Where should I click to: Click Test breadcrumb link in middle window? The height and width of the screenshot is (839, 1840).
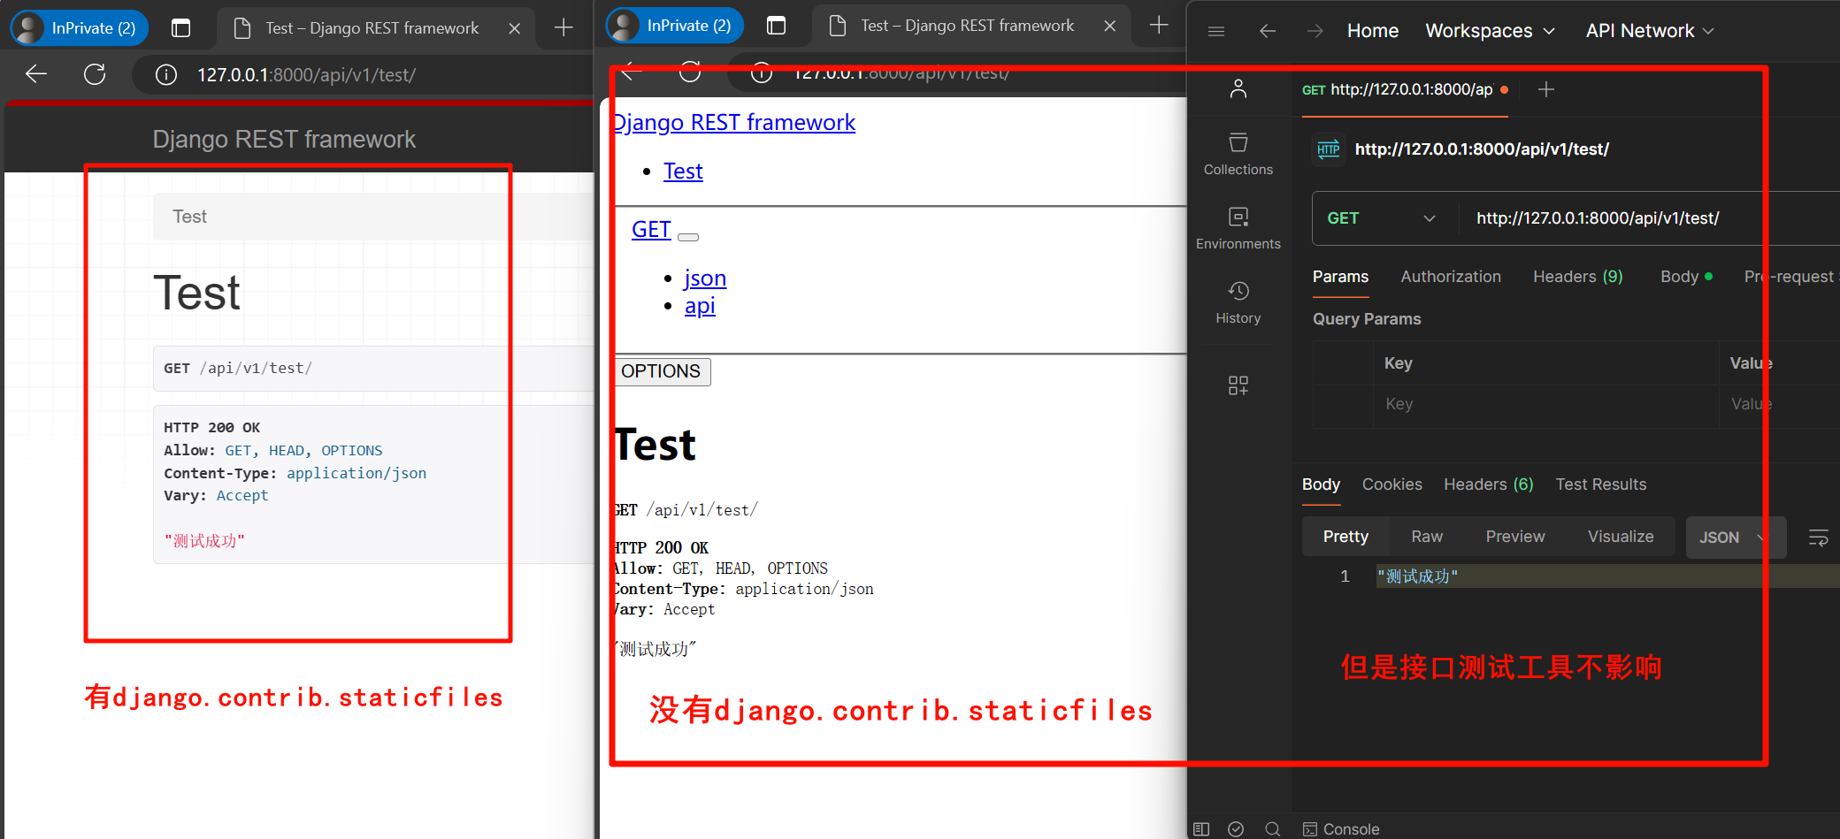pyautogui.click(x=683, y=171)
